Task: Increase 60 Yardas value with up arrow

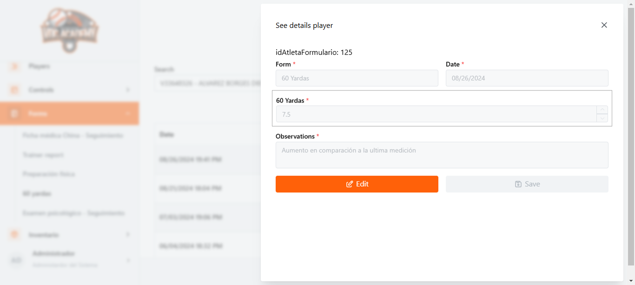Action: [x=602, y=110]
